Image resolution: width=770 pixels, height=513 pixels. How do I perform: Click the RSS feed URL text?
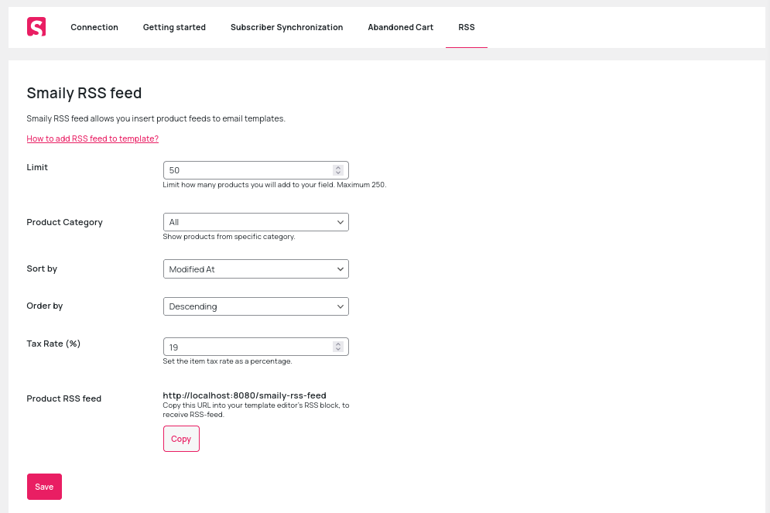[x=244, y=395]
